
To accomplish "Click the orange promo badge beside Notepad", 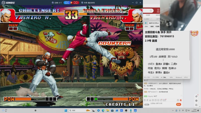I will 194,33.
